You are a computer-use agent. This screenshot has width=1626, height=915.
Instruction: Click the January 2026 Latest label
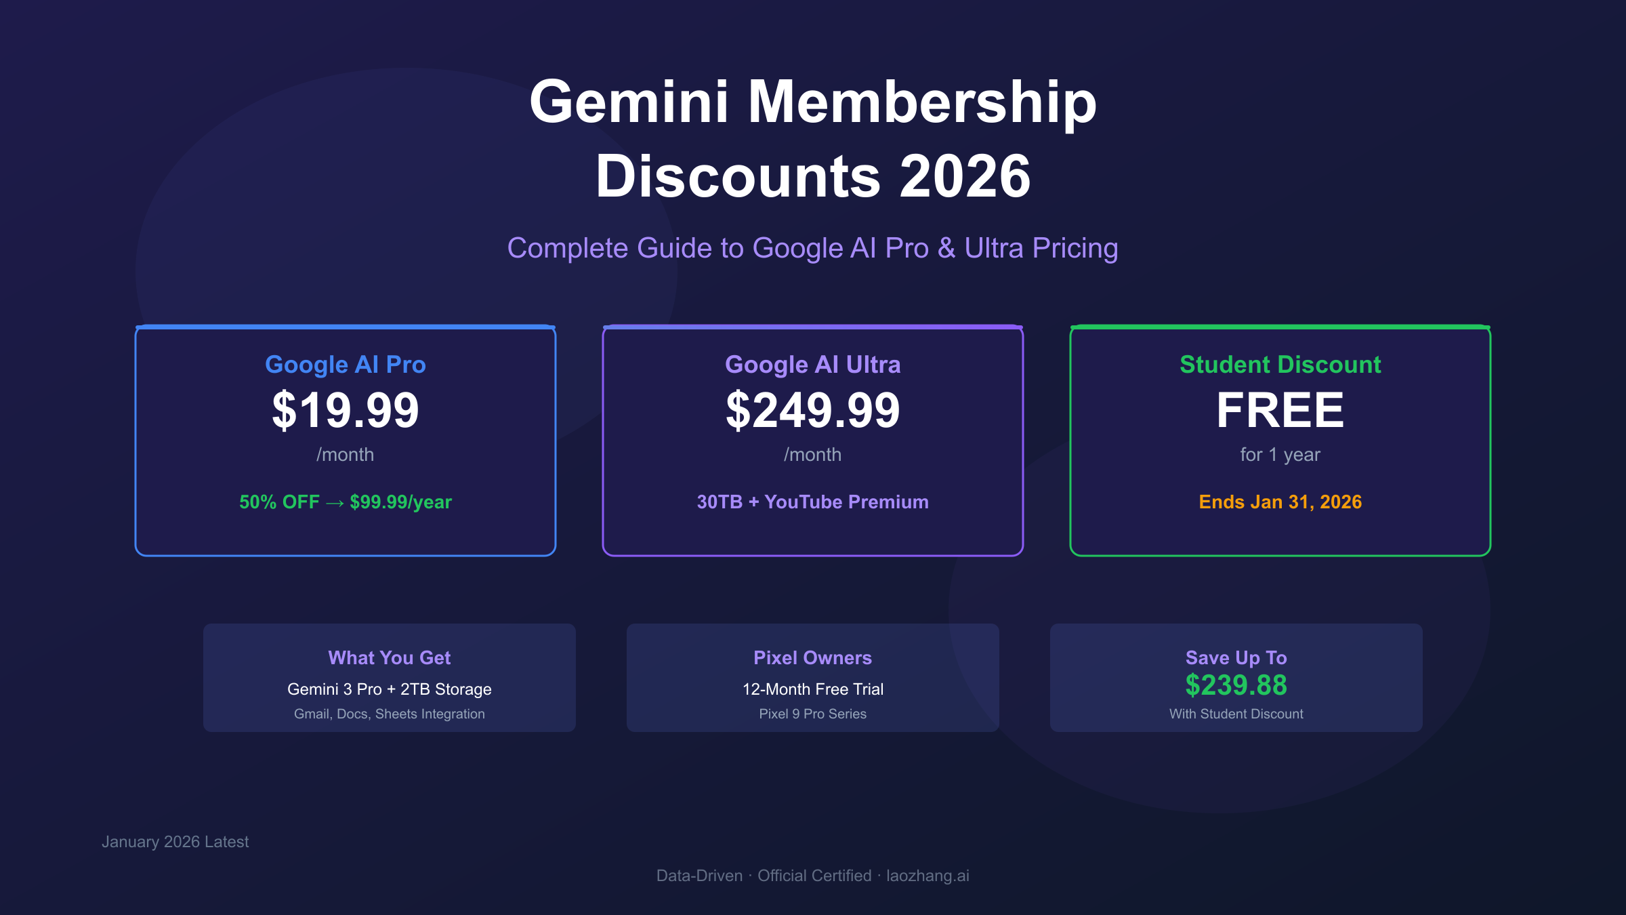click(175, 842)
